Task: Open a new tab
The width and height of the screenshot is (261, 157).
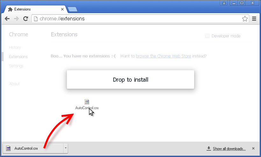Action: 73,9
